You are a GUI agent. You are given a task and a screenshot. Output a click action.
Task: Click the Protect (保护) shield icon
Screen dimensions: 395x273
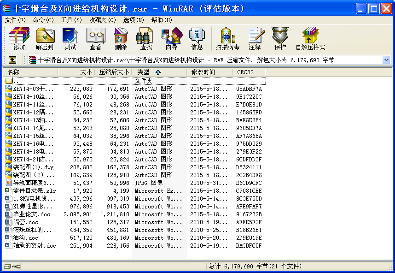pyautogui.click(x=280, y=39)
